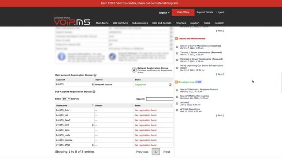Viewport: 282px width, 158px height.
Task: Click the newyork8.voip.ms server cell
Action: click(114, 85)
